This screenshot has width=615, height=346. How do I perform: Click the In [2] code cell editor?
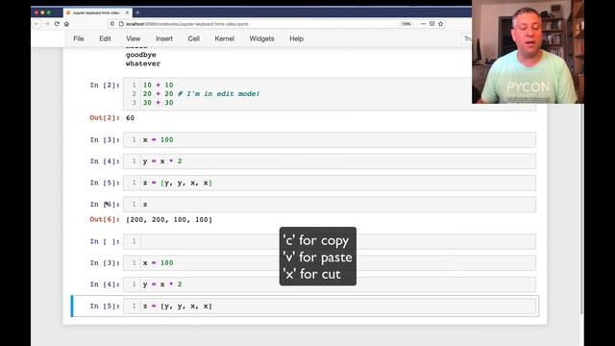coord(330,94)
